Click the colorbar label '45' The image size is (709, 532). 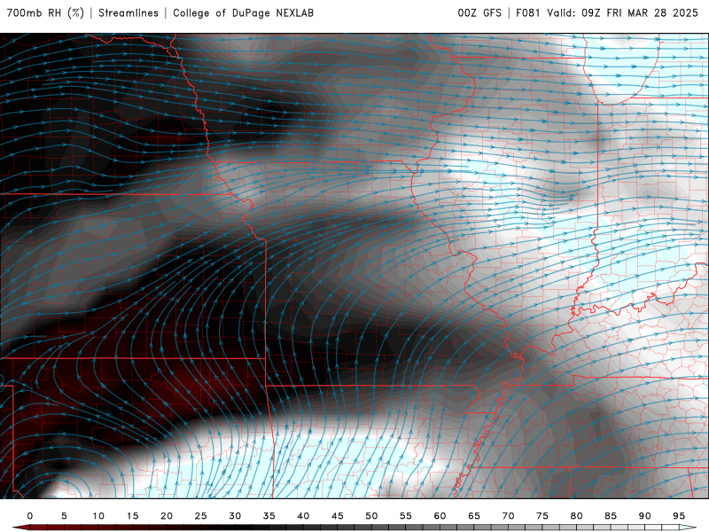[338, 516]
